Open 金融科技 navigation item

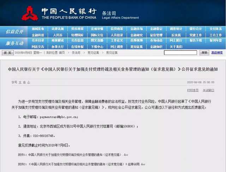[x=38, y=35]
